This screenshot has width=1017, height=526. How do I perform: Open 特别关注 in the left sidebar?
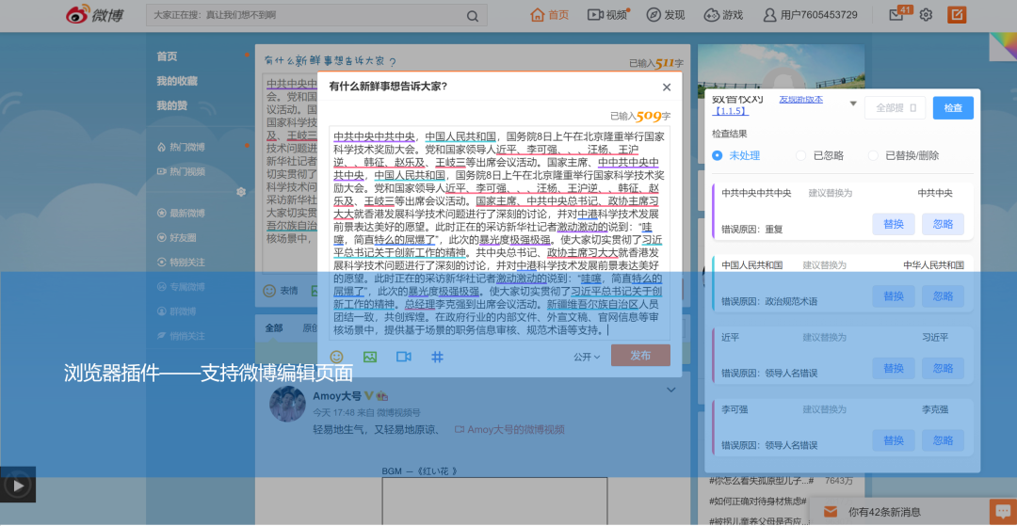click(x=181, y=263)
